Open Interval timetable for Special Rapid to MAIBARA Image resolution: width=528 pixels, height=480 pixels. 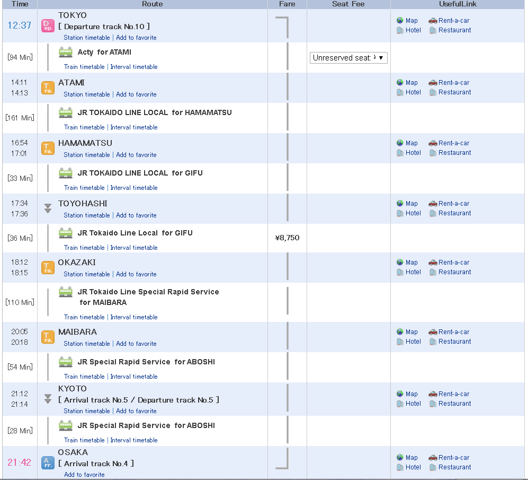tap(134, 317)
